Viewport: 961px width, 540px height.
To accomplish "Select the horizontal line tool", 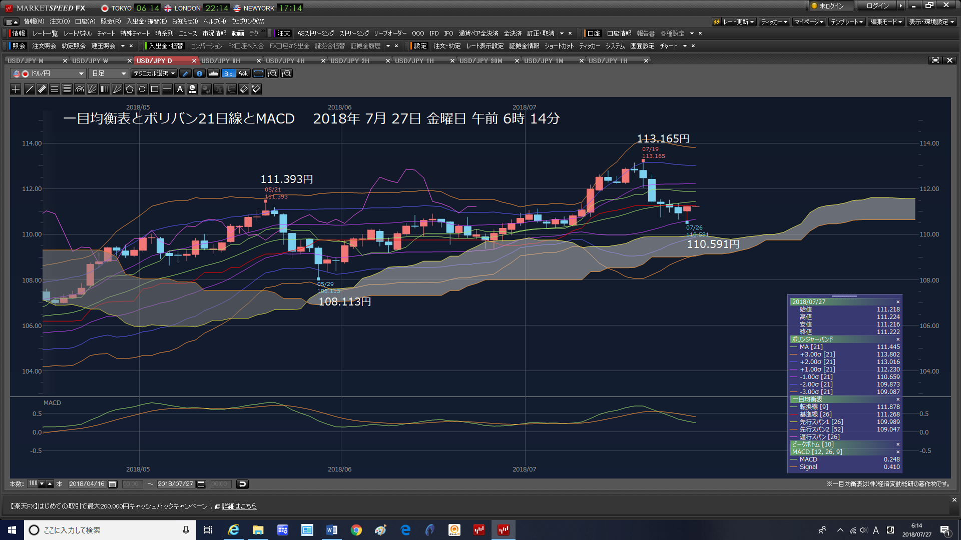I will click(167, 89).
